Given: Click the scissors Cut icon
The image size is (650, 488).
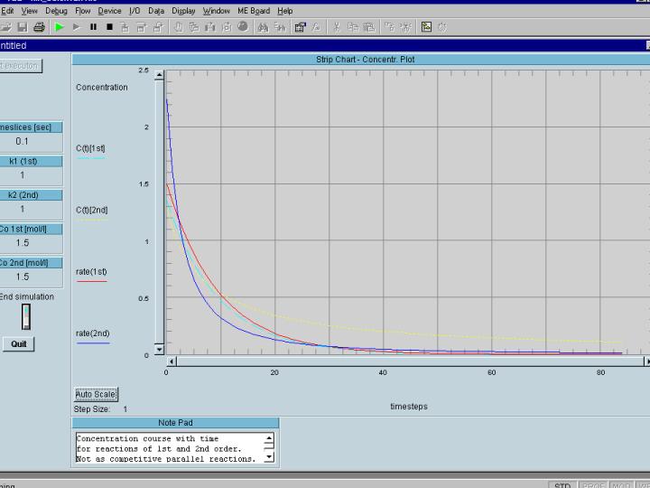Looking at the screenshot, I should click(x=337, y=27).
